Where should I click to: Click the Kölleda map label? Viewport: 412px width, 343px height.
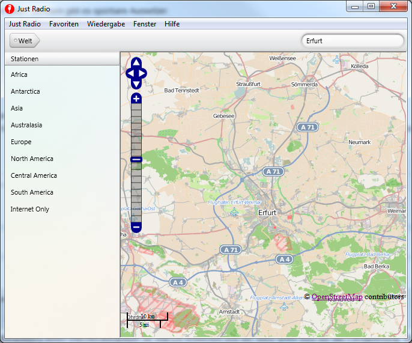[x=359, y=66]
